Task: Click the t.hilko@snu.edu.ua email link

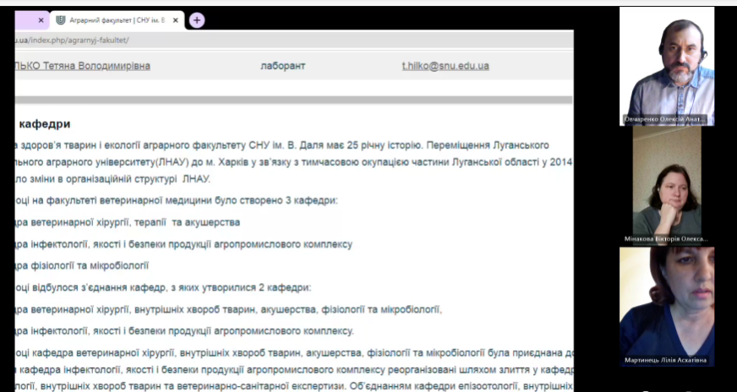Action: [445, 66]
